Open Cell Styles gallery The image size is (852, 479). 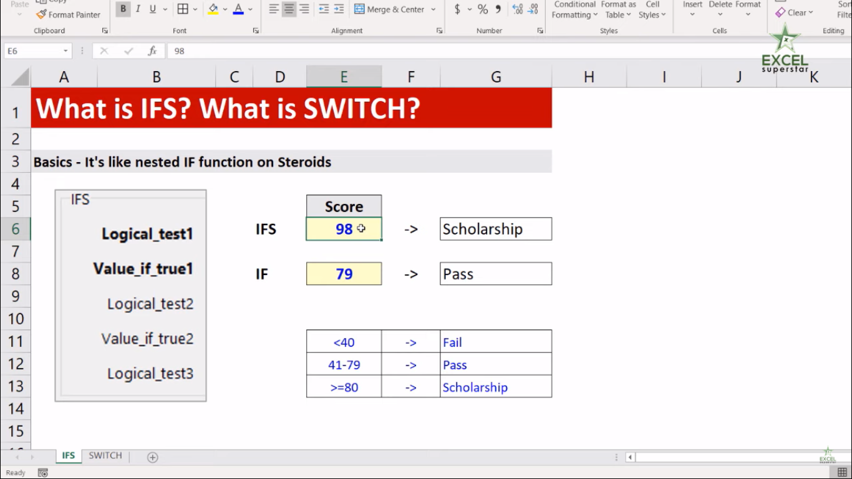652,9
